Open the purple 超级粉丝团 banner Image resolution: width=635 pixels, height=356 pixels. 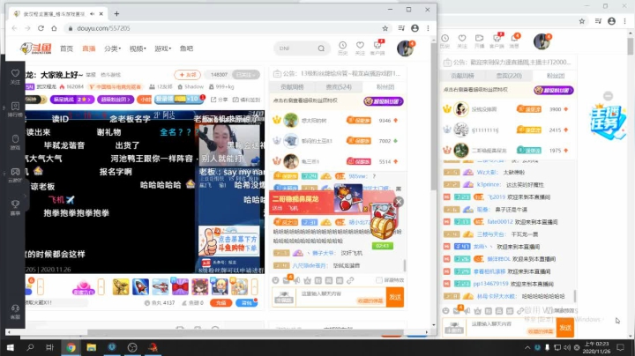coord(116,100)
